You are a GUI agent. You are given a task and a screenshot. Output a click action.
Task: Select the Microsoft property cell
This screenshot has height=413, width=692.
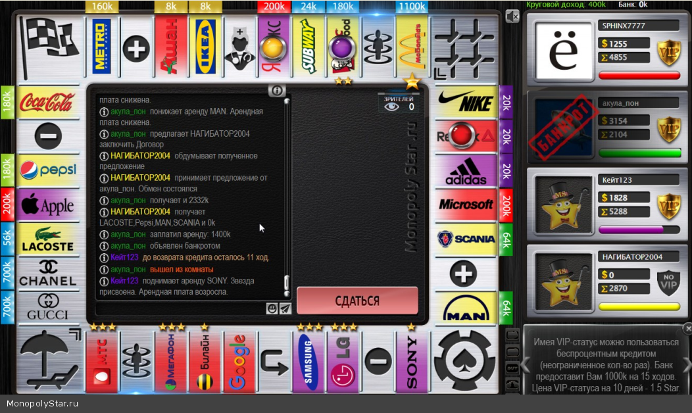(466, 205)
